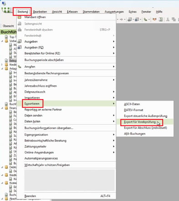Open the Extras menu

133,11
